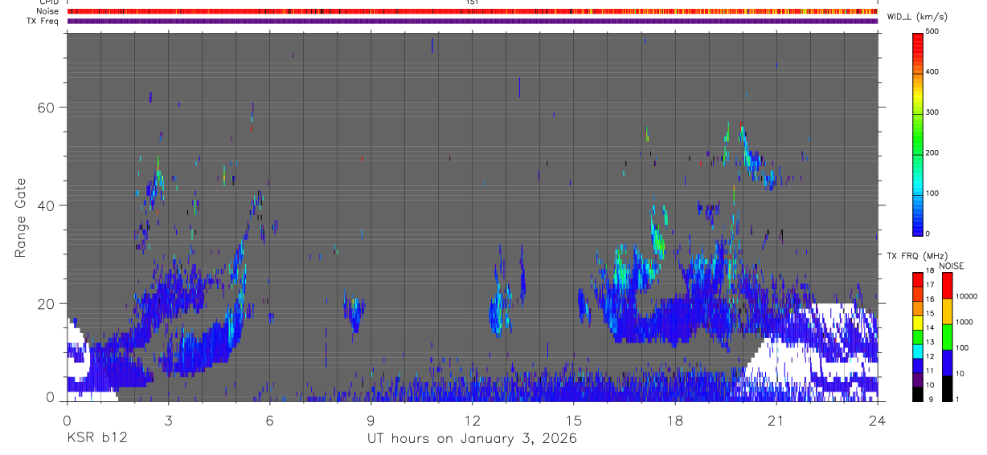Click the 17 label on TX FRQ scale
Screen dimensions: 987x455
click(x=930, y=285)
